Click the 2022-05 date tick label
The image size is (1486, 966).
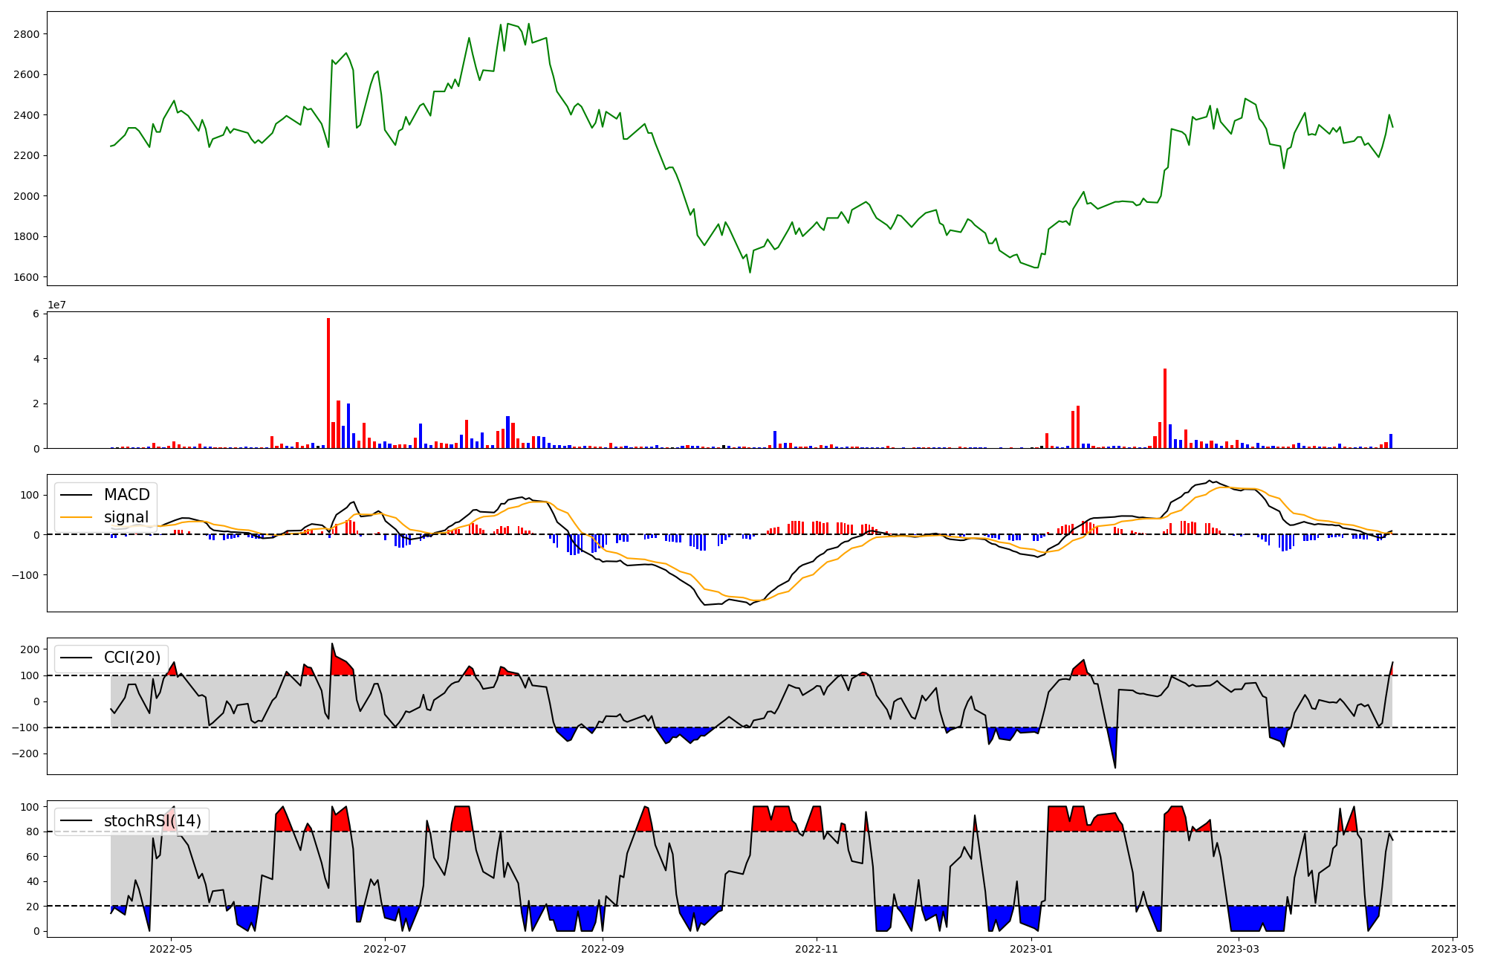(x=171, y=949)
